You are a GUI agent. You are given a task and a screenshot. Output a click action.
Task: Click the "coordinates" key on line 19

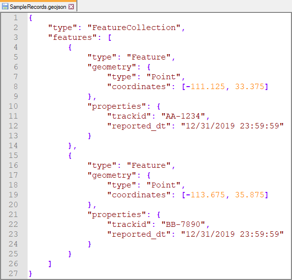(139, 195)
